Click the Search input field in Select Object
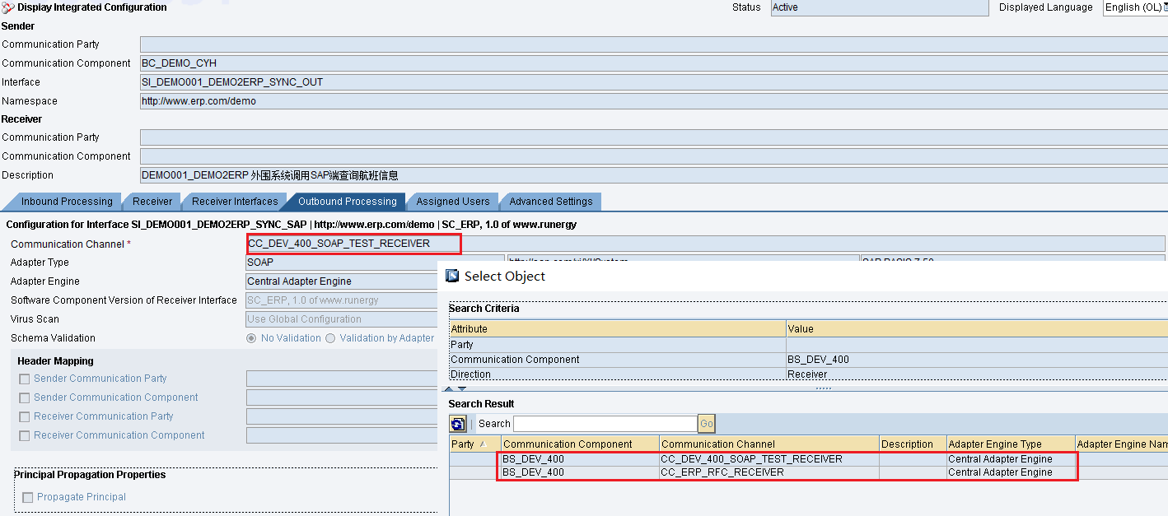The image size is (1168, 516). click(x=605, y=424)
